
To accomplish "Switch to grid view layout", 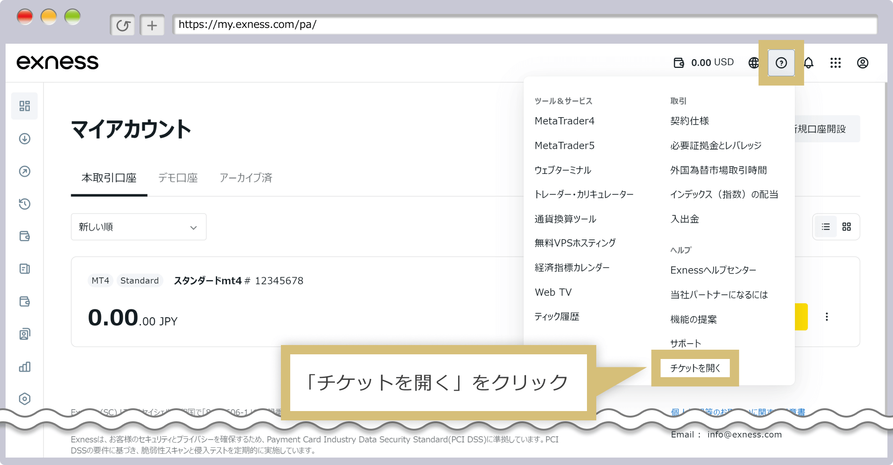I will click(846, 227).
